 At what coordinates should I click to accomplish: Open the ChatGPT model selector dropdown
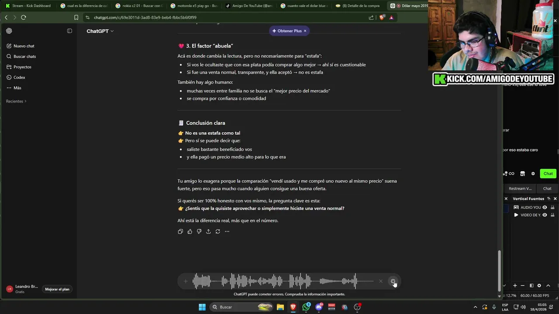click(100, 31)
